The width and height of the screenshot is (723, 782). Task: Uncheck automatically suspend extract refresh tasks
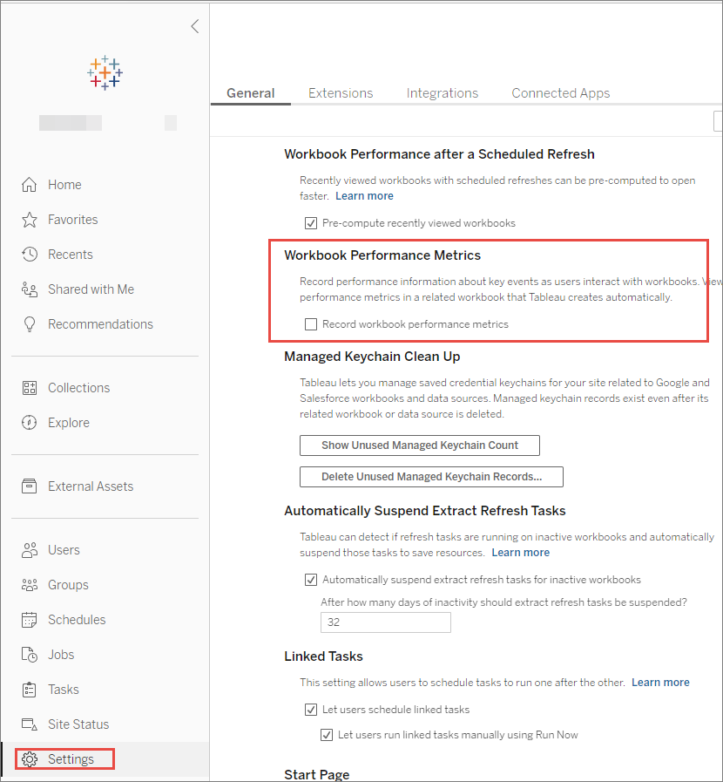[x=311, y=580]
